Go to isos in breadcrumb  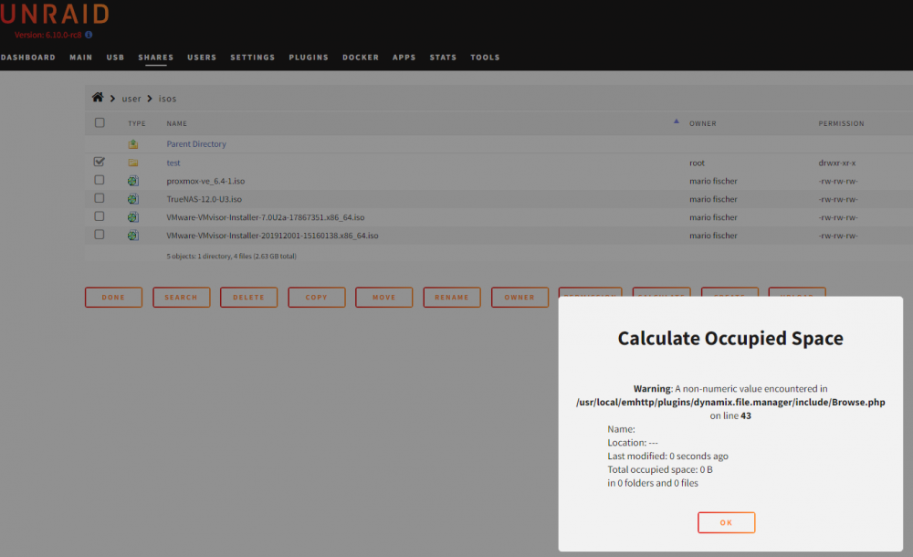(x=167, y=99)
